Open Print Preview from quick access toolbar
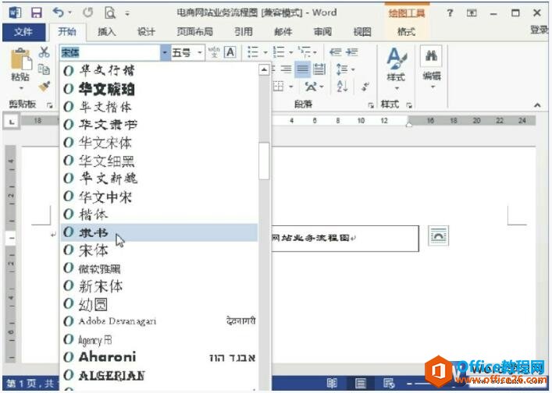This screenshot has height=393, width=552. pos(110,13)
